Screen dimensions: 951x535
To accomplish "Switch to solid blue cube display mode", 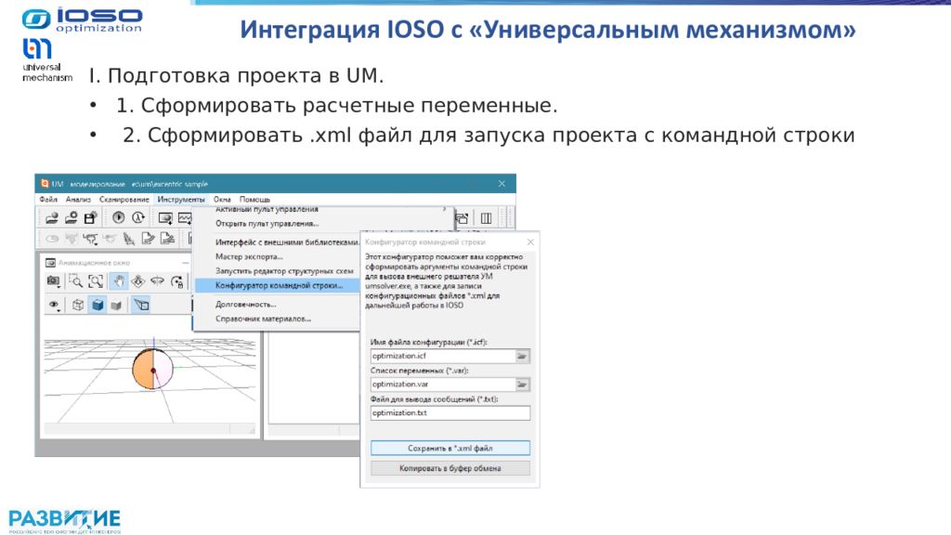I will click(97, 305).
